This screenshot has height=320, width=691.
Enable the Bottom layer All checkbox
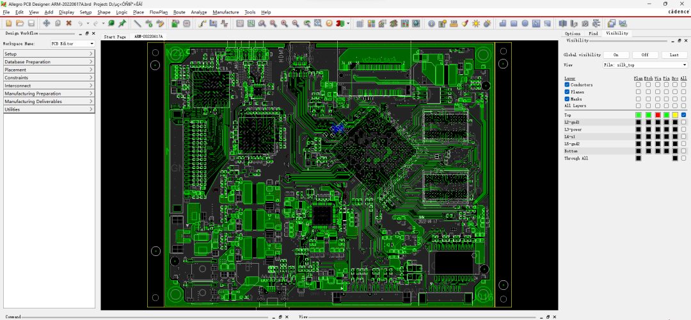point(683,151)
